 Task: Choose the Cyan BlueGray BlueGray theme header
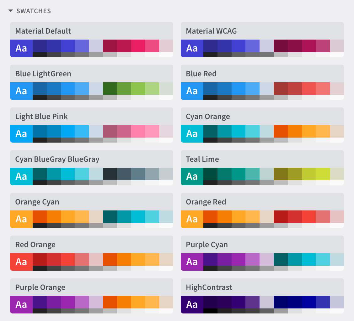click(x=57, y=159)
